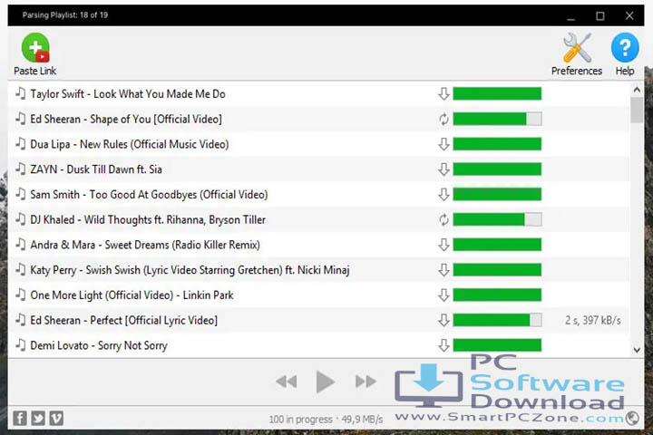Click the download arrow for Sam Smith track
Screen dimensions: 653x435
click(x=443, y=195)
